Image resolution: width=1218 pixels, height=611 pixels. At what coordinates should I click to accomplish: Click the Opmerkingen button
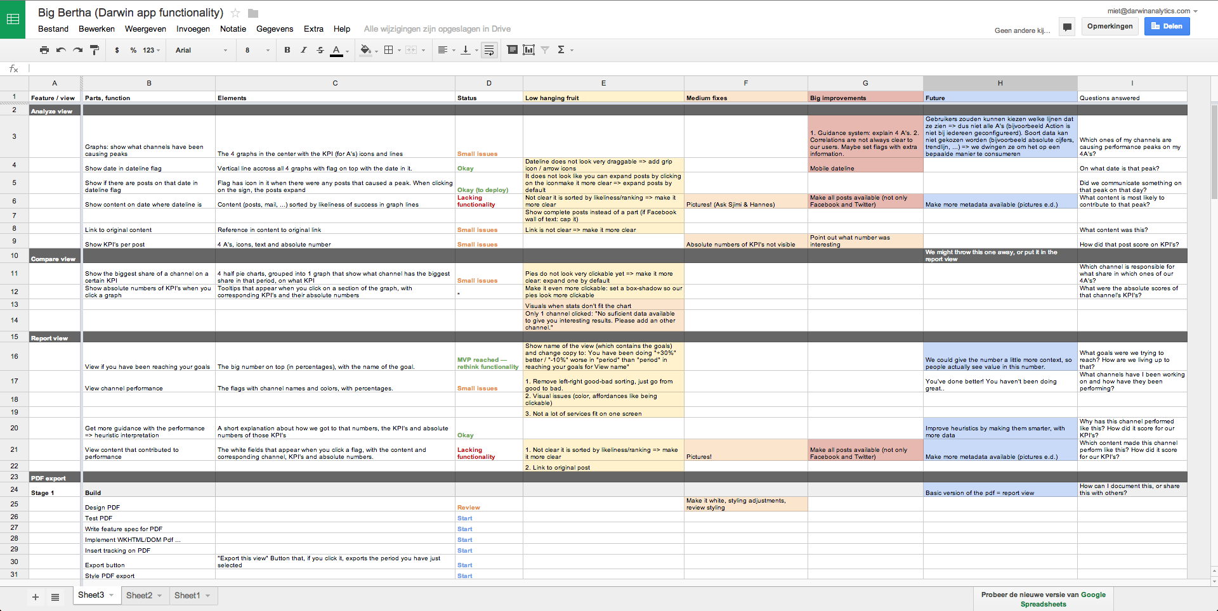[x=1110, y=26]
